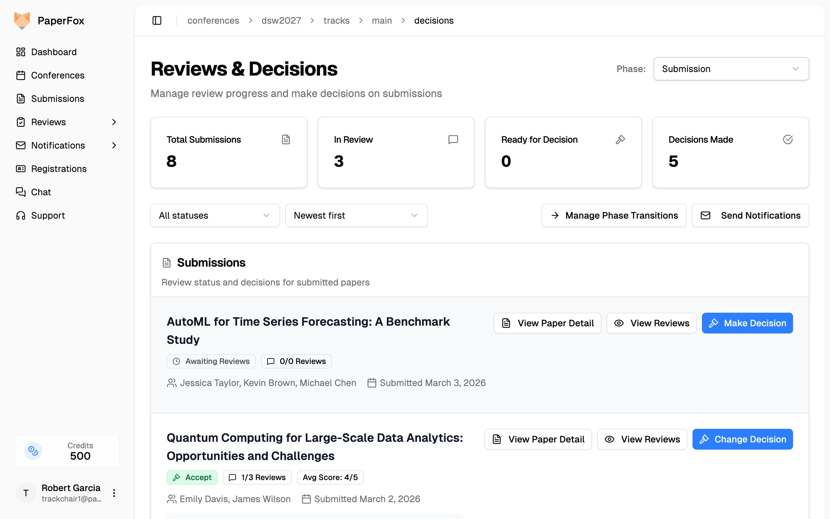Expand the Notifications sidebar submenu
This screenshot has width=830, height=519.
pyautogui.click(x=114, y=145)
